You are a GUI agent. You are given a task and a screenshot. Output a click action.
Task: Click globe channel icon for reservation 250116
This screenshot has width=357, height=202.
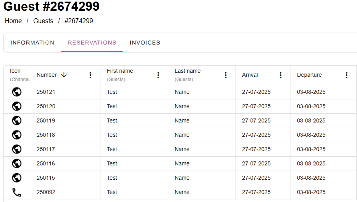[x=17, y=163]
